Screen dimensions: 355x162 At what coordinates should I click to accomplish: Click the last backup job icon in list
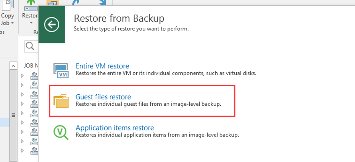[34, 150]
